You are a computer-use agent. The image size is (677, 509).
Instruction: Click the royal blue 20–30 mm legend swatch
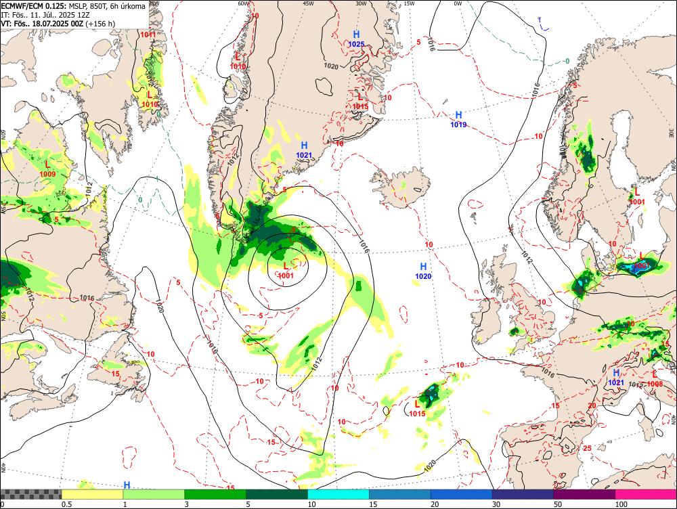462,494
